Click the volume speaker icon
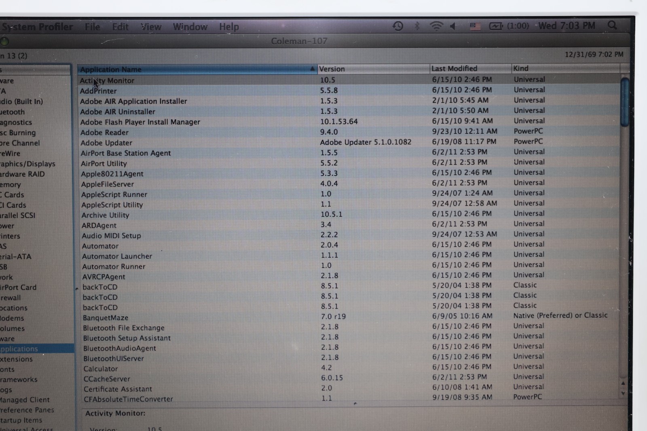 coord(453,26)
